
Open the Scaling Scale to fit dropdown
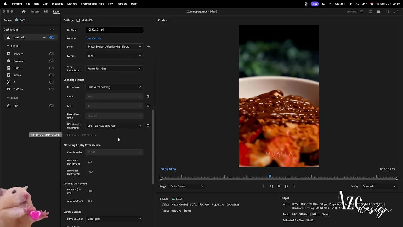(379, 186)
